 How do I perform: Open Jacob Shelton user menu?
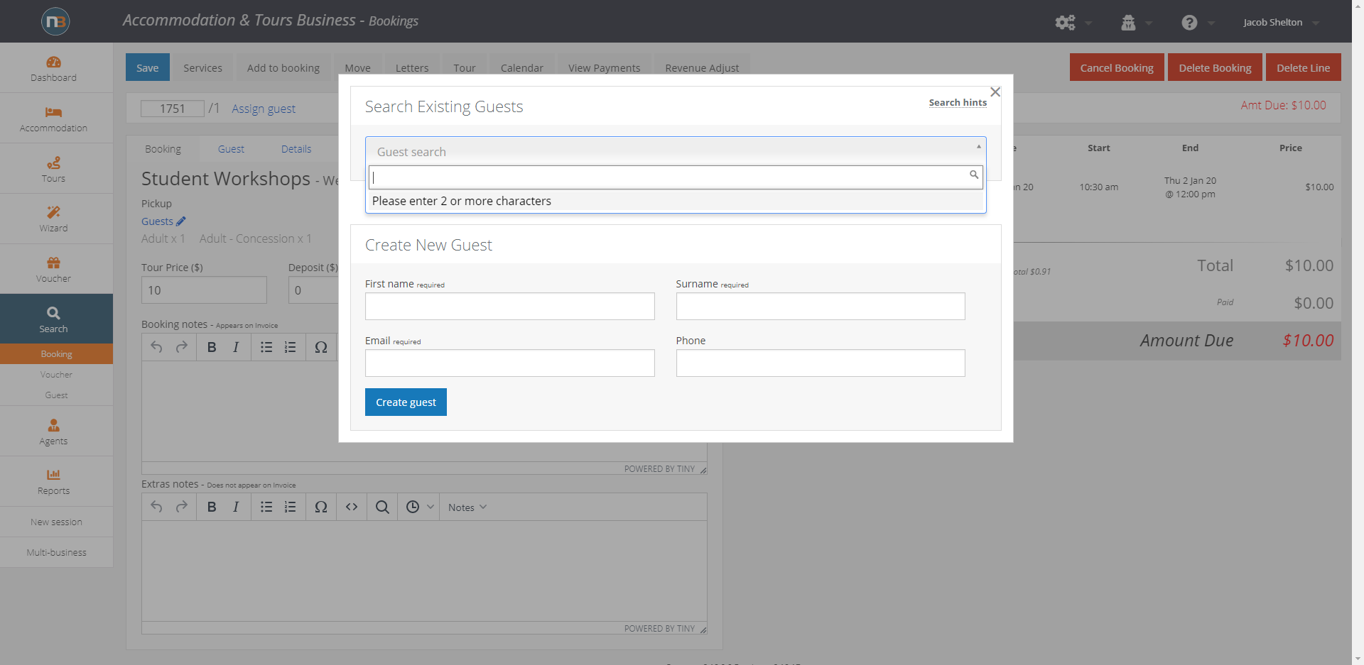(1281, 23)
